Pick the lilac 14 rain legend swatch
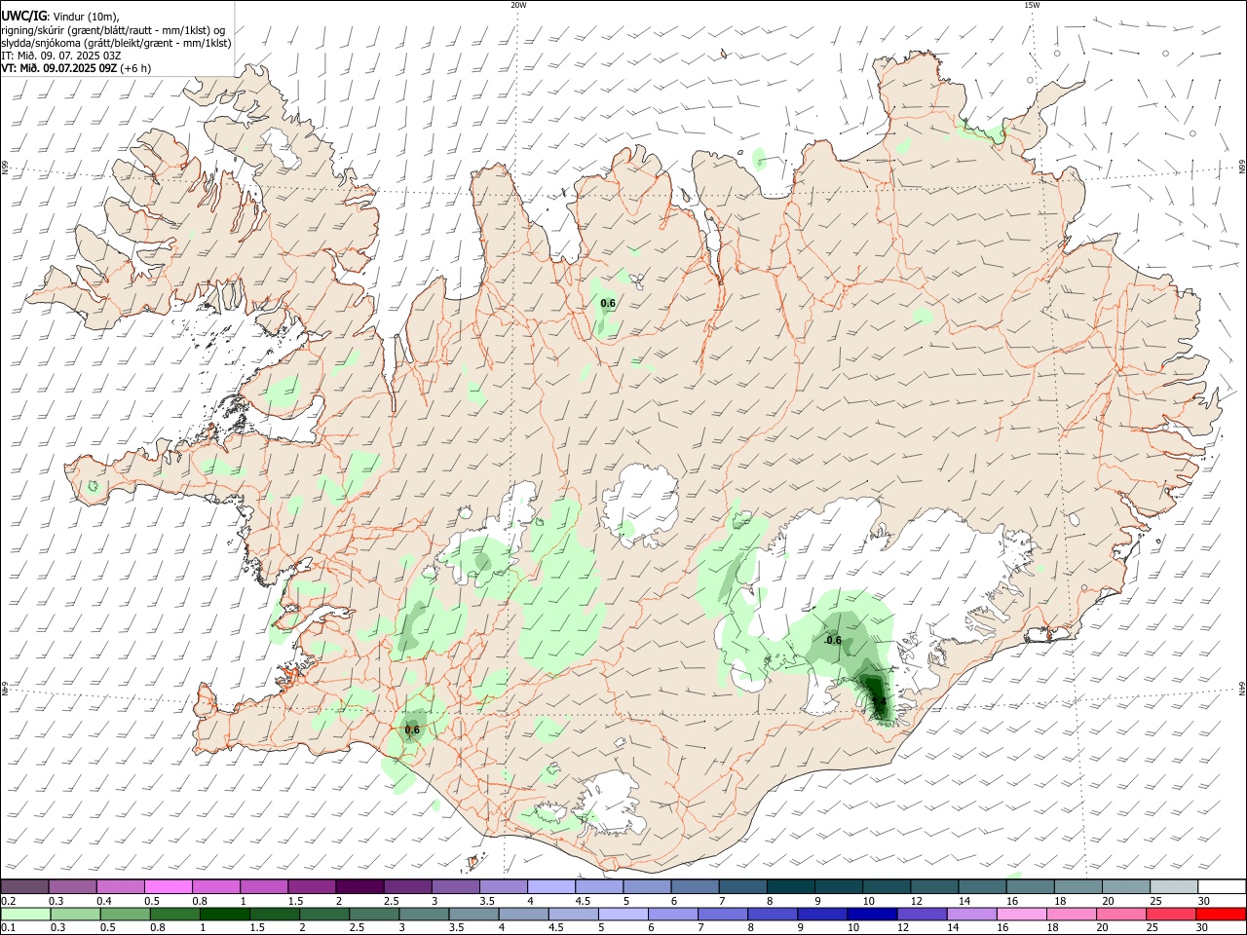Image resolution: width=1247 pixels, height=935 pixels. click(971, 915)
